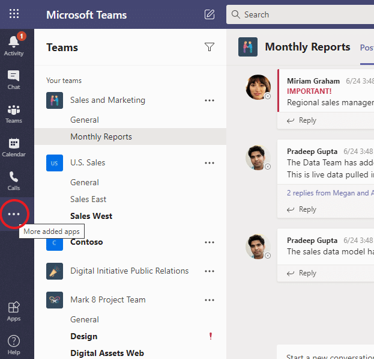Open Calls in the left rail

coord(14,181)
